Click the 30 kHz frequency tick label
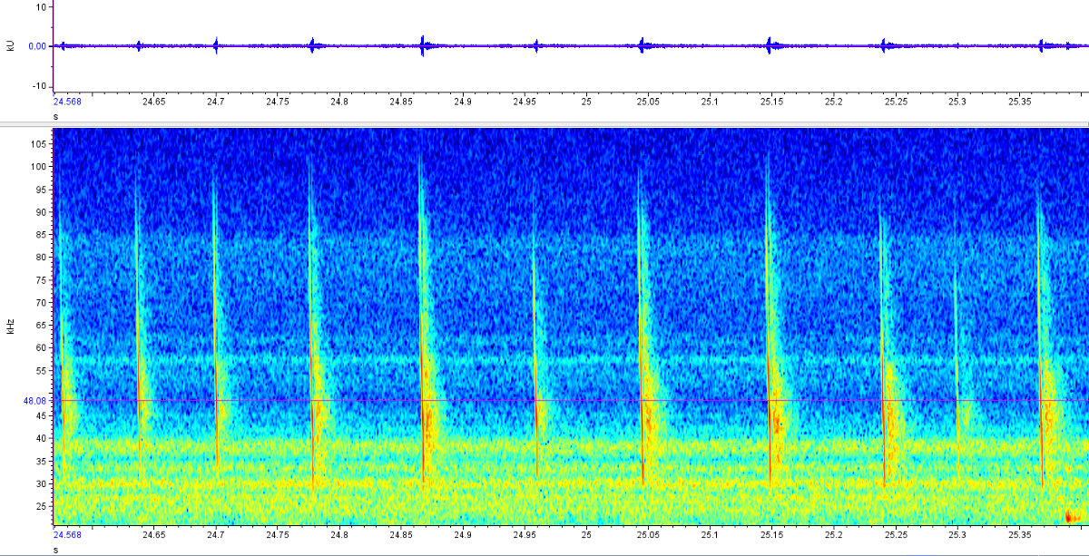Screen dimensions: 1089x556 click(42, 483)
